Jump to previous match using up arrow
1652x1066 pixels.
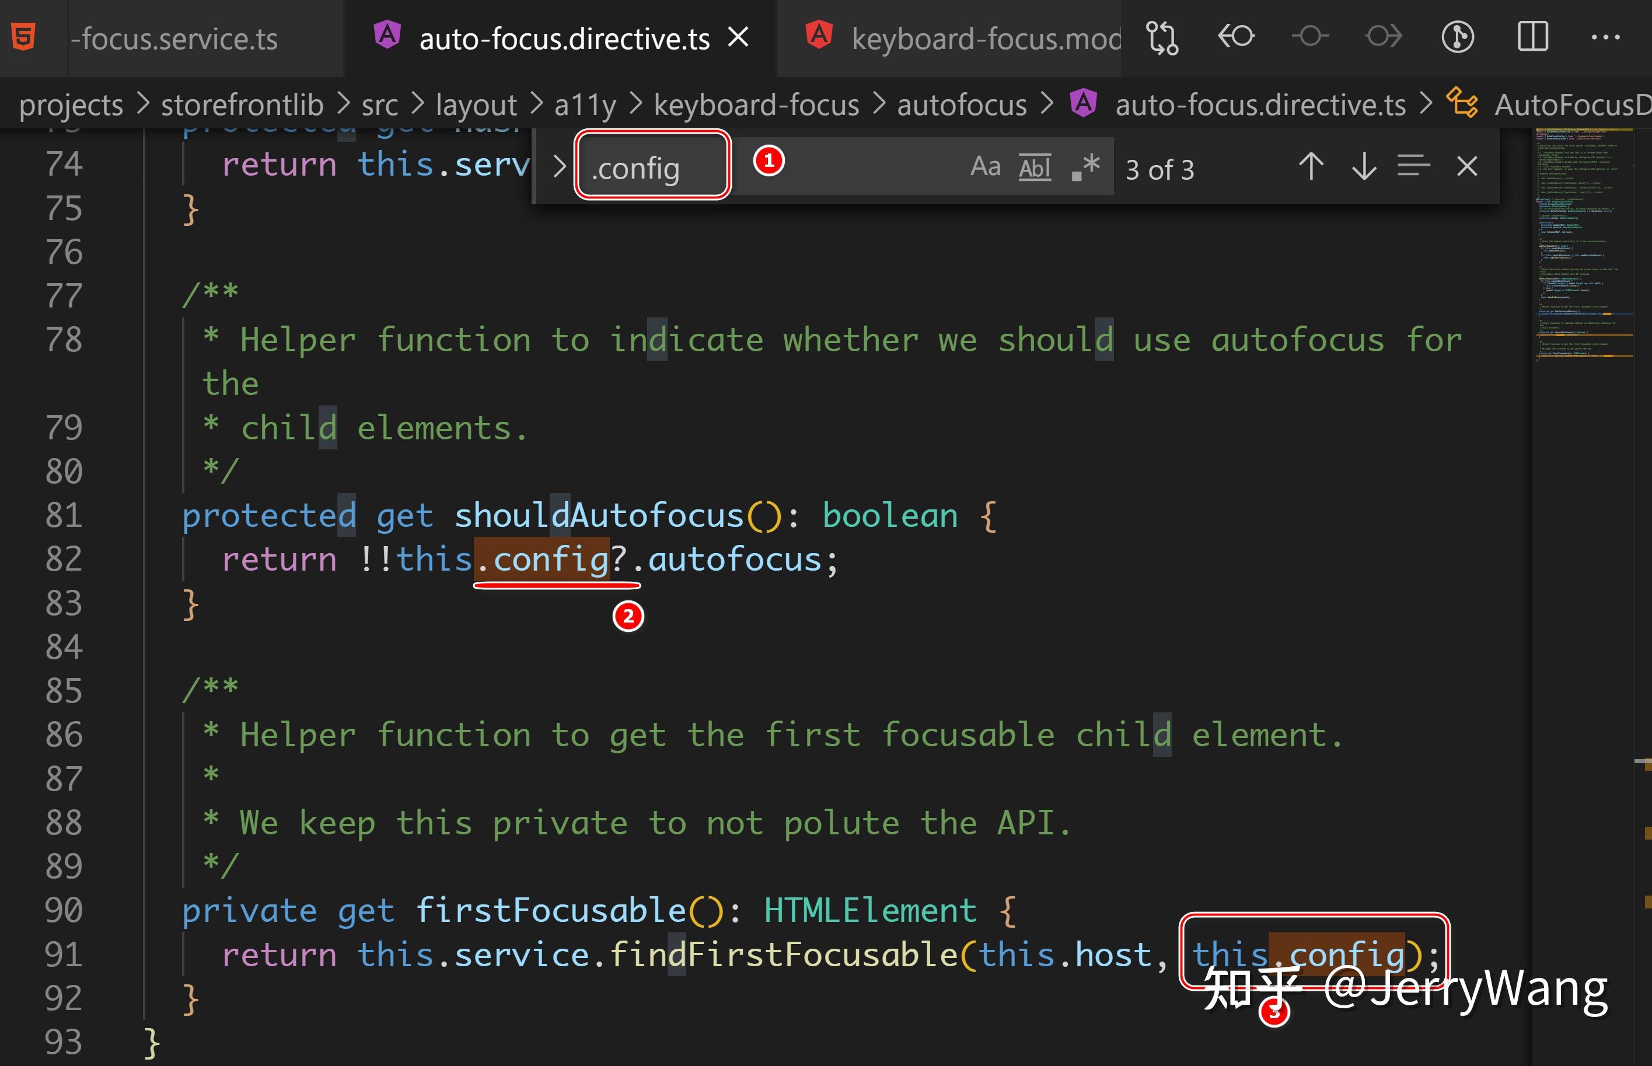[x=1311, y=167]
